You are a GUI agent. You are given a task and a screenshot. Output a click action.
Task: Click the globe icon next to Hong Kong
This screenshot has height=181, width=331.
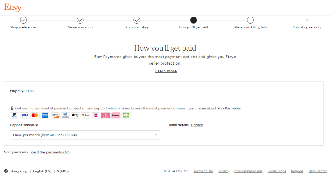point(6,171)
